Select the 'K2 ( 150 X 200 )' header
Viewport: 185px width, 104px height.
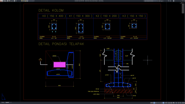[x=108, y=16]
